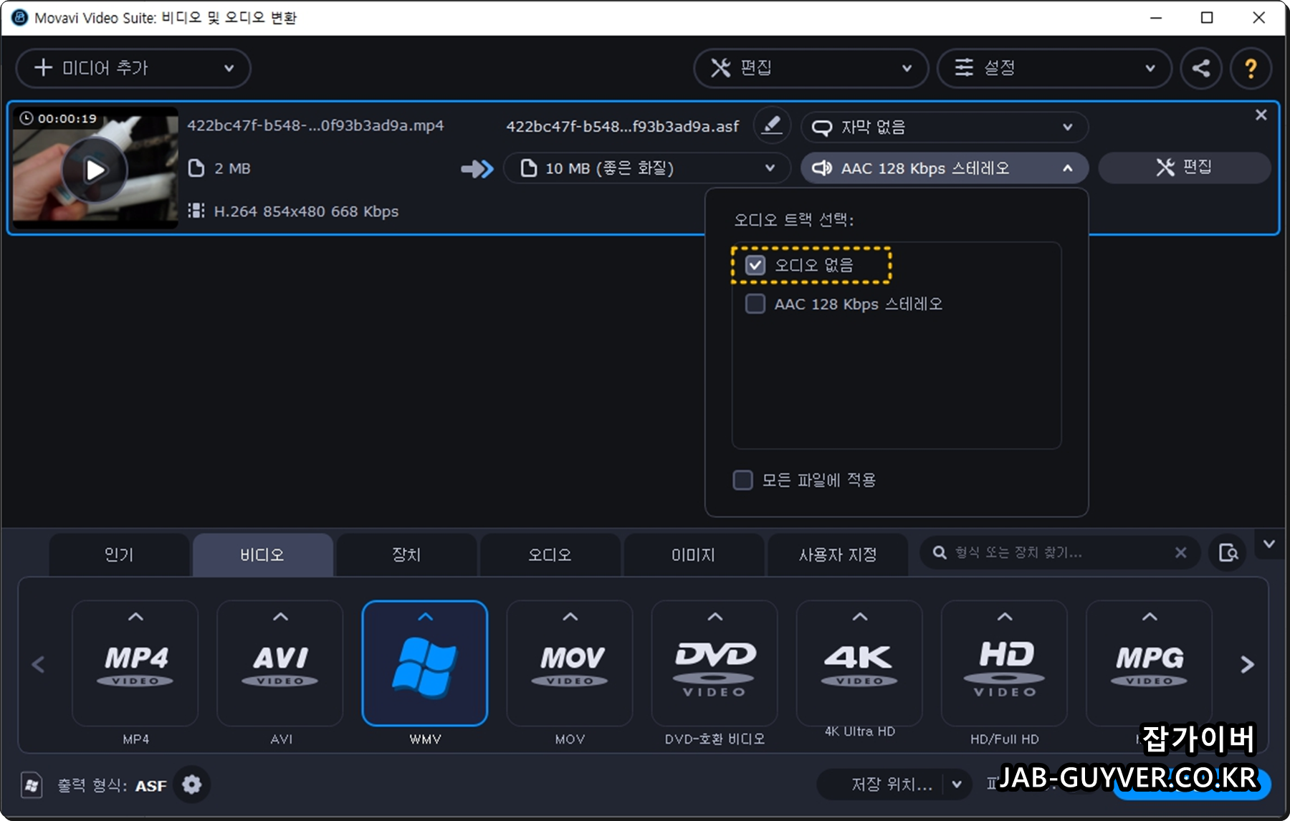Expand the HD format presets chevron

pyautogui.click(x=1004, y=617)
